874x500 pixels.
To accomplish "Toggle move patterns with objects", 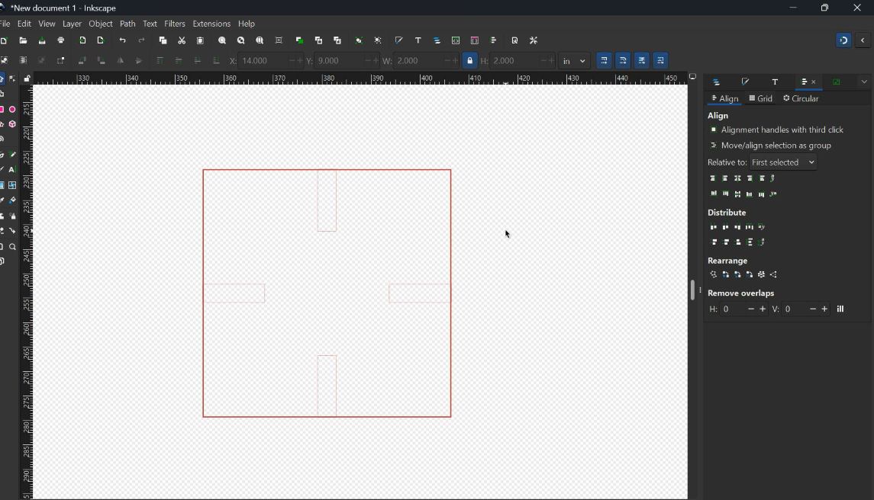I will pyautogui.click(x=661, y=61).
